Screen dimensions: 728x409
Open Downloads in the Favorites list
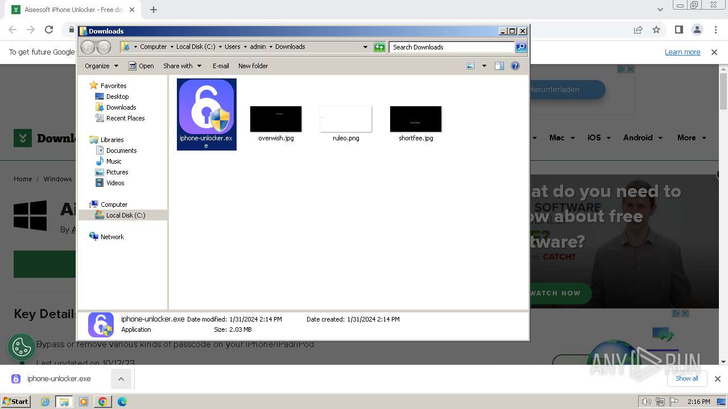pyautogui.click(x=121, y=107)
